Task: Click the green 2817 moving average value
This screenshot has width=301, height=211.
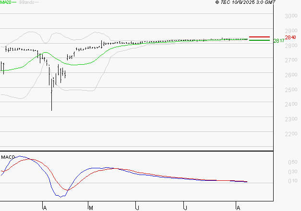Action: tap(279, 41)
